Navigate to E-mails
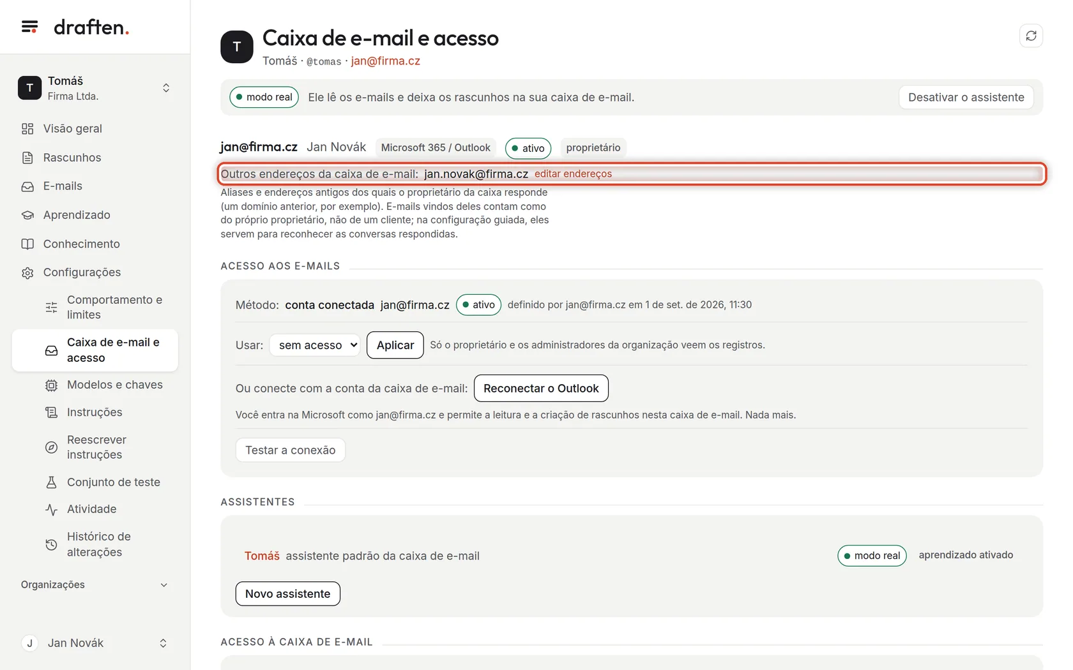The width and height of the screenshot is (1073, 670). pos(63,186)
